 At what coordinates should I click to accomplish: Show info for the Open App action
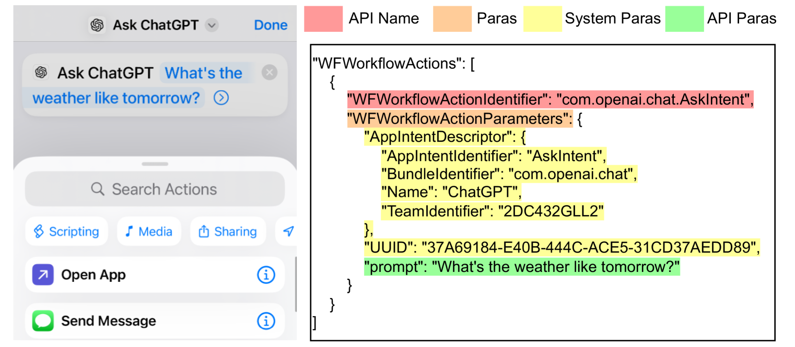[266, 275]
